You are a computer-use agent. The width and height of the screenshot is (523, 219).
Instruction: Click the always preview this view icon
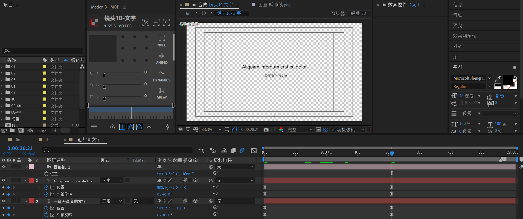tap(181, 129)
